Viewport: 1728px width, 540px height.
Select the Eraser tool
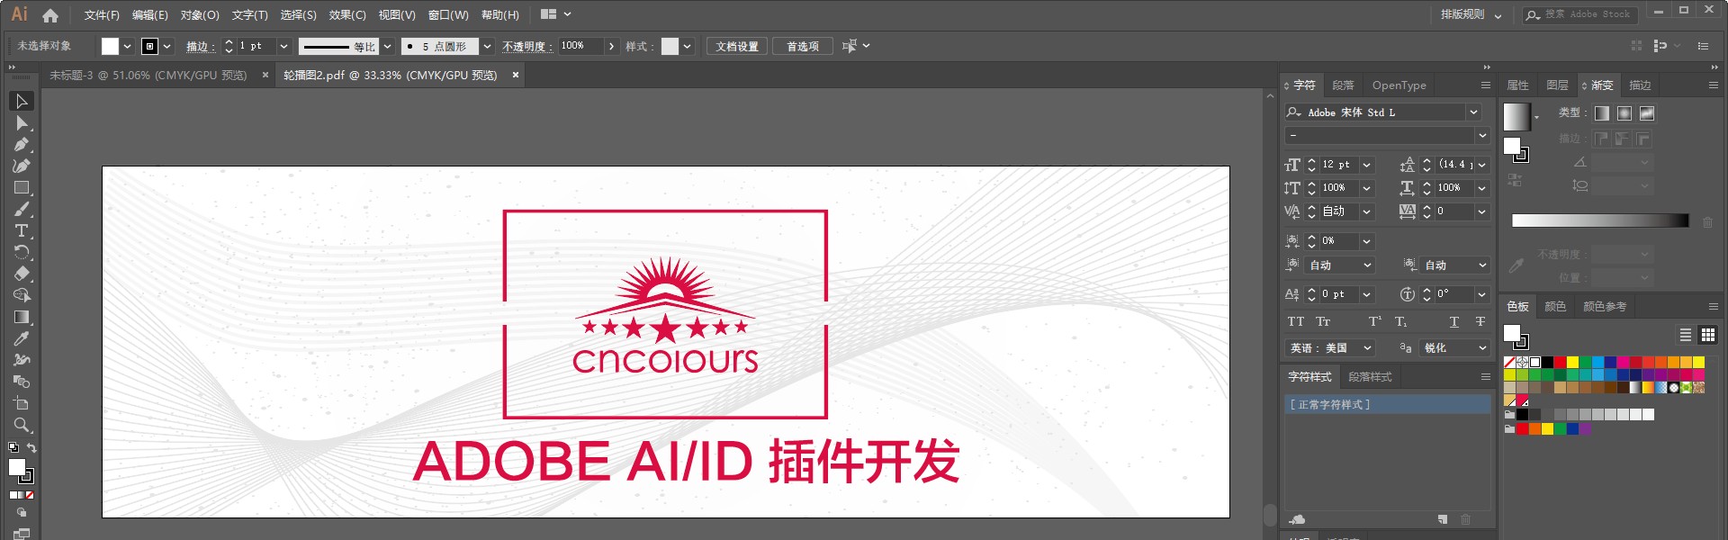22,274
